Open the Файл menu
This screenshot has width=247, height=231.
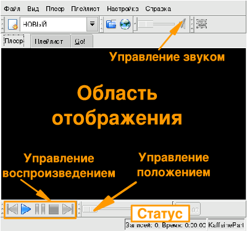[12, 9]
